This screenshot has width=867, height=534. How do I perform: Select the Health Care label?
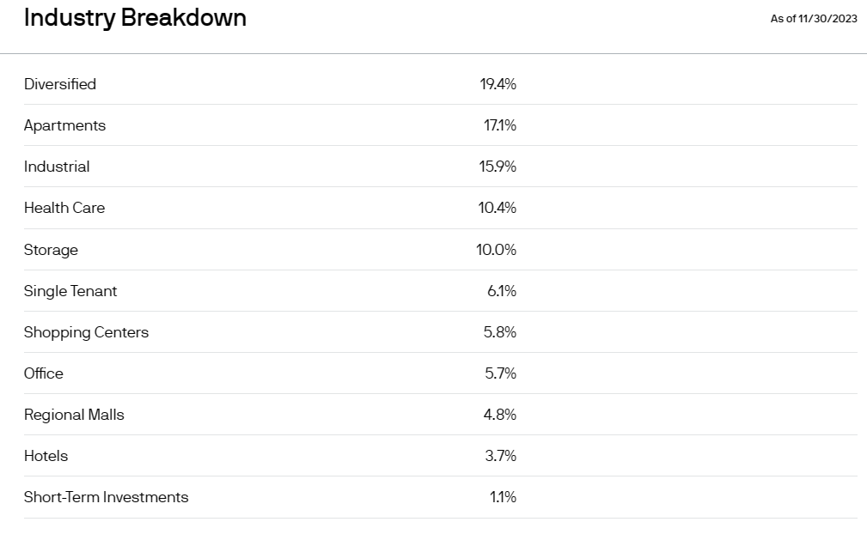64,208
